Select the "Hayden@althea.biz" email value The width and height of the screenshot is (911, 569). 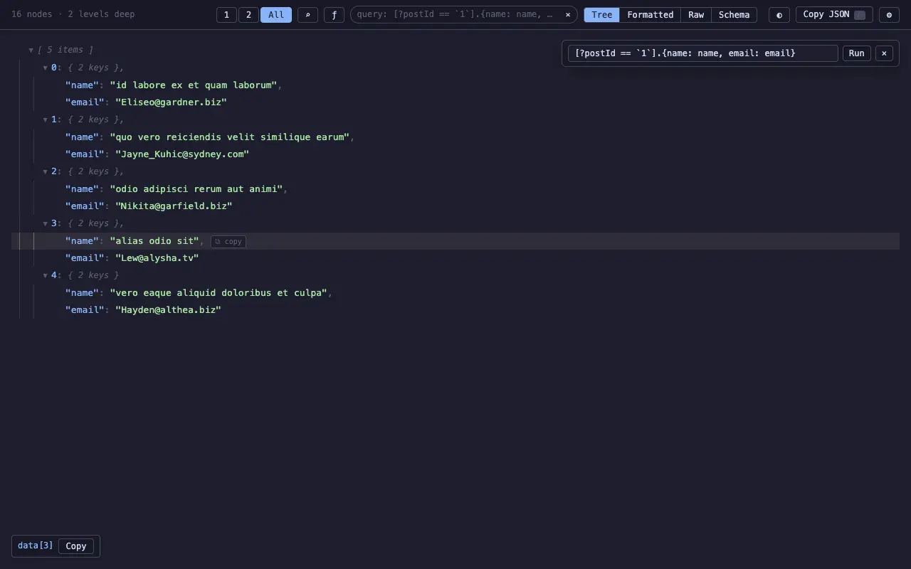coord(168,310)
